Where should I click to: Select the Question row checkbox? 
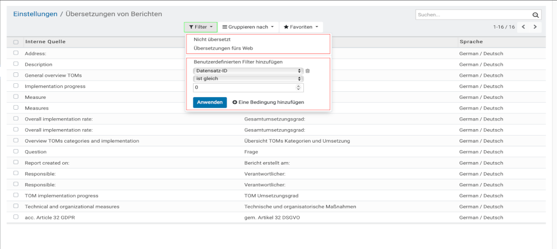[x=16, y=152]
